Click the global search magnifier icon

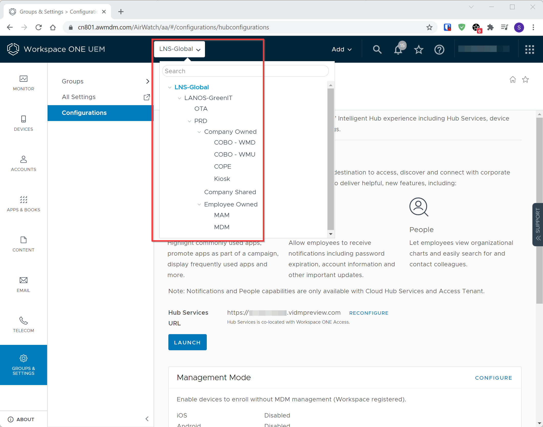(377, 49)
